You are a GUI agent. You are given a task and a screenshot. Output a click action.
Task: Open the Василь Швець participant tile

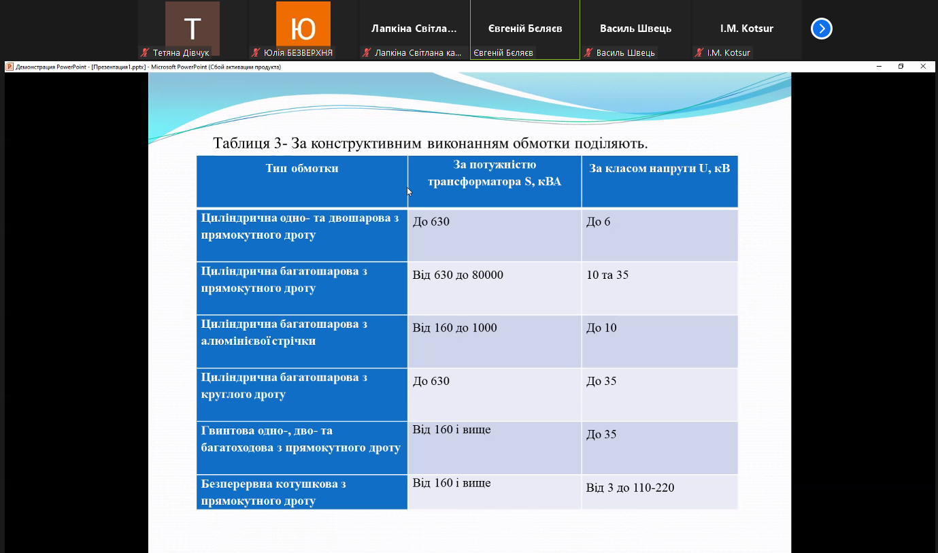click(x=635, y=29)
